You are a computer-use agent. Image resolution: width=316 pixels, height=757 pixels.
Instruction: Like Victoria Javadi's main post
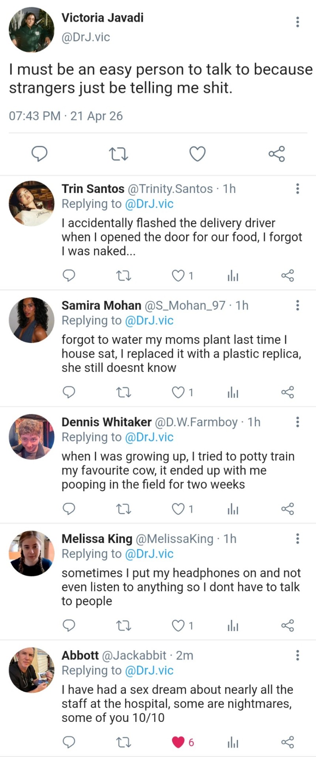197,154
